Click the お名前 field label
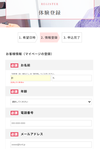100x149 pixels. coord(25,65)
